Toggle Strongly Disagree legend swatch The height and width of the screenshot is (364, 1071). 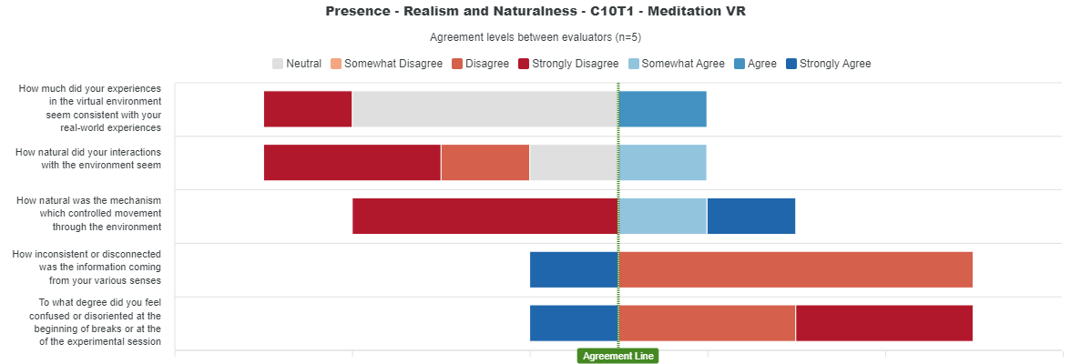[524, 64]
